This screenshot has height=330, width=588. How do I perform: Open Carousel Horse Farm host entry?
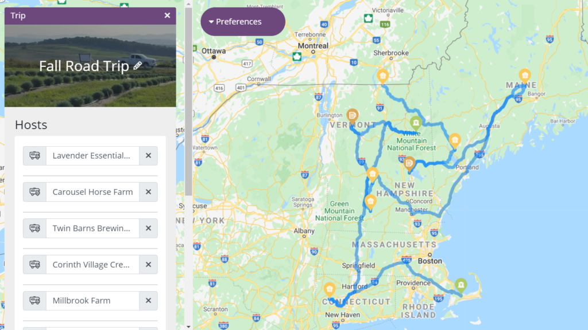click(92, 192)
